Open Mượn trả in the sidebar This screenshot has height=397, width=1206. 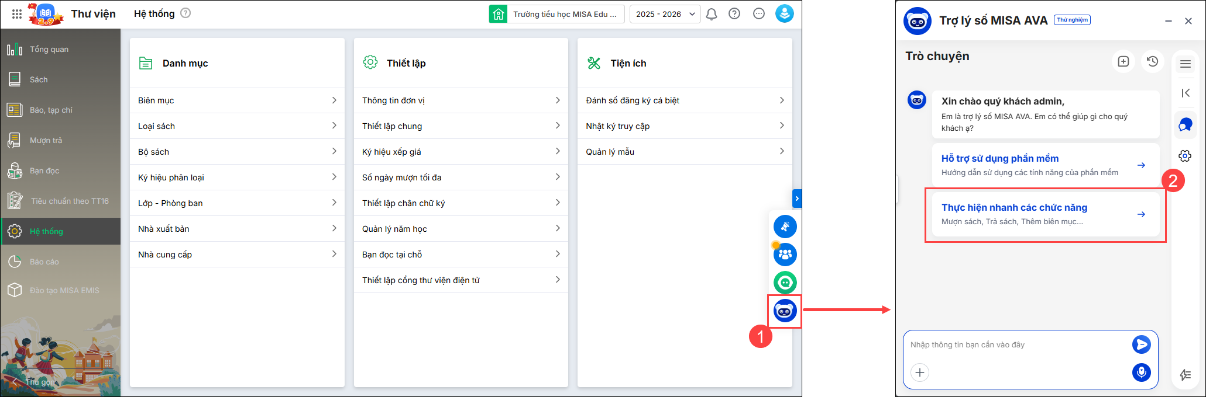(x=46, y=140)
